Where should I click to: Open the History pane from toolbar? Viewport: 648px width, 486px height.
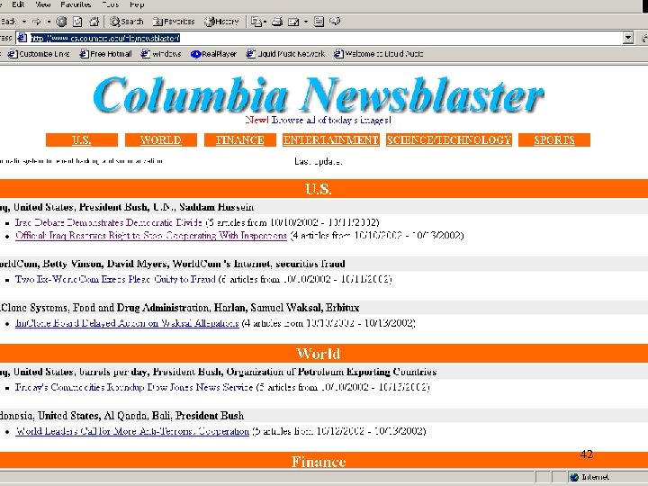click(x=222, y=22)
